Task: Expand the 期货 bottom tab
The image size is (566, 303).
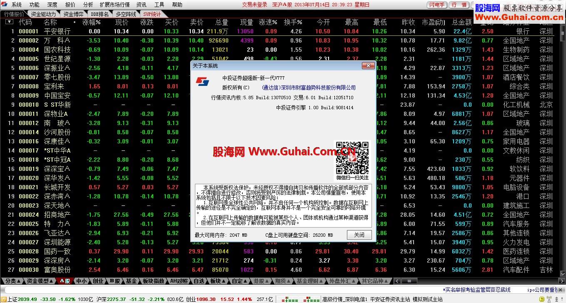Action: pyautogui.click(x=282, y=281)
